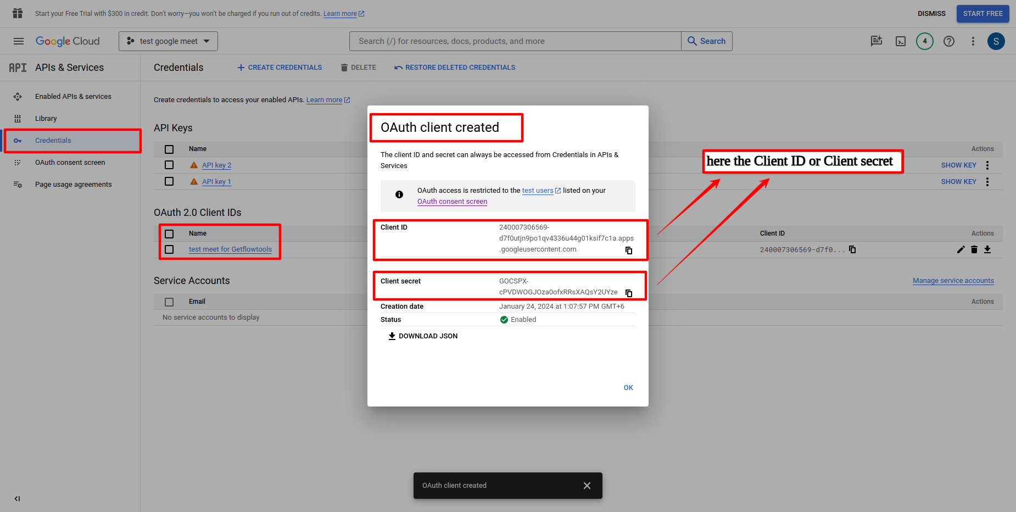Click DOWNLOAD JSON in dialog

click(x=423, y=336)
